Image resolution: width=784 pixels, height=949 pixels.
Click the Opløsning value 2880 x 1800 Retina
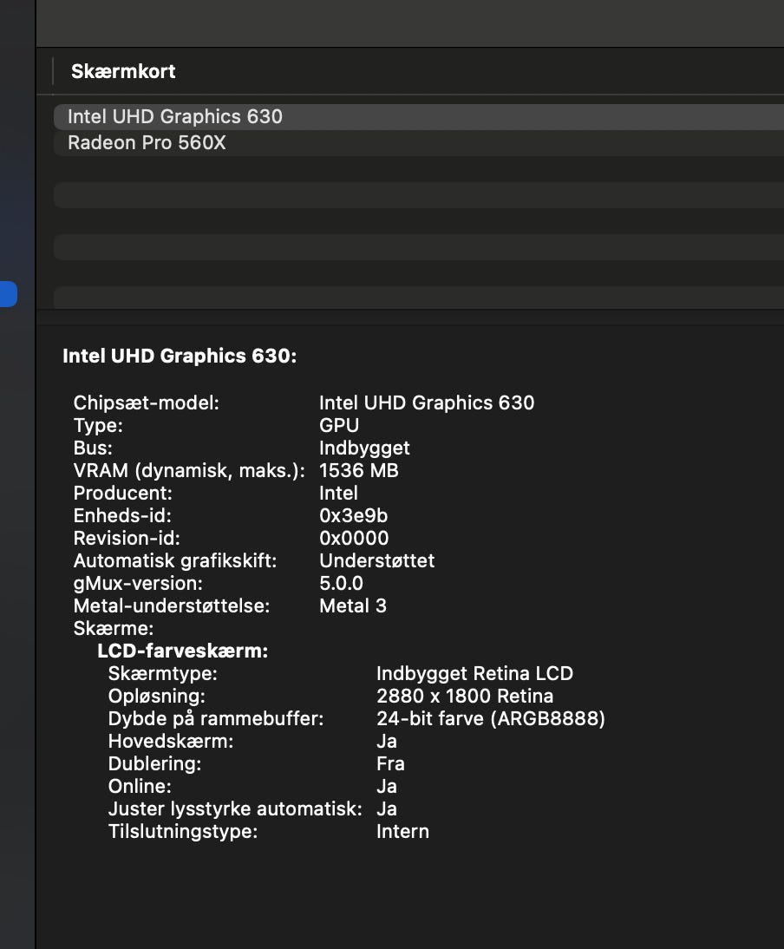tap(465, 696)
